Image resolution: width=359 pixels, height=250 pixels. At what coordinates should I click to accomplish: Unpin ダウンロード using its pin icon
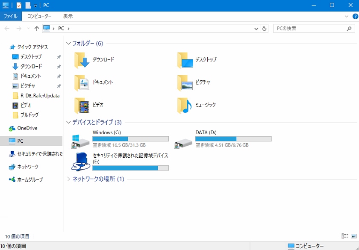pos(59,67)
